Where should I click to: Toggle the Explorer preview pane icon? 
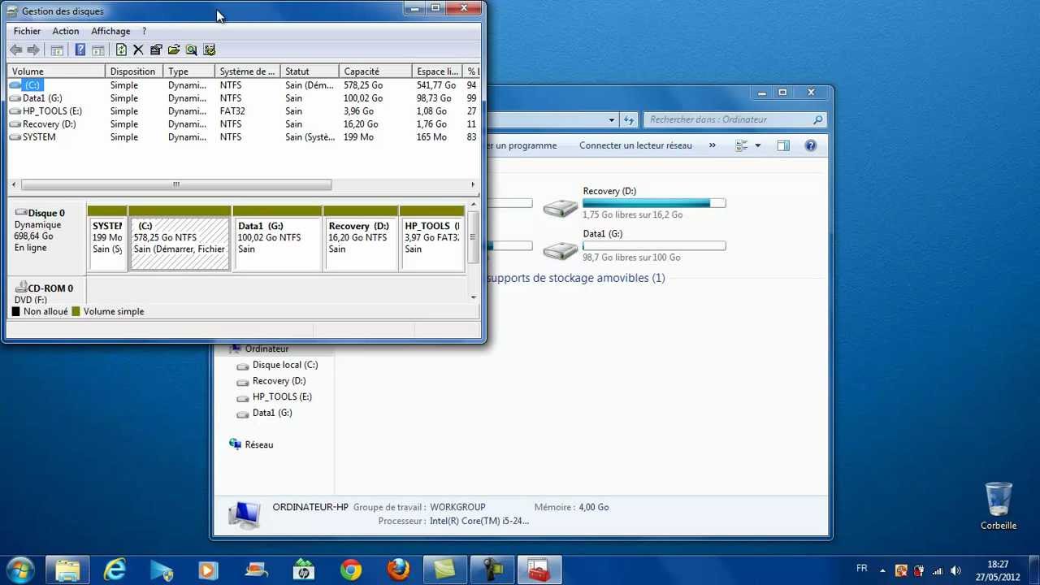coord(782,145)
